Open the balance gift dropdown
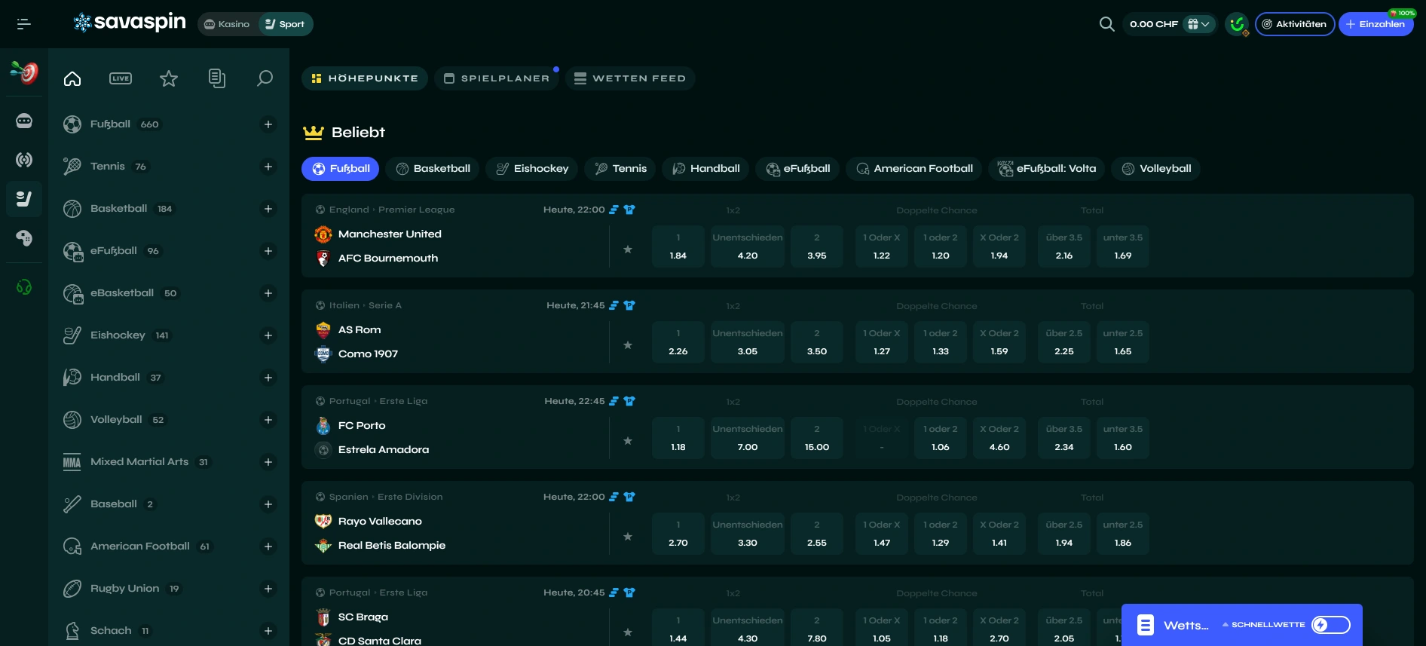This screenshot has height=646, width=1426. (1198, 24)
